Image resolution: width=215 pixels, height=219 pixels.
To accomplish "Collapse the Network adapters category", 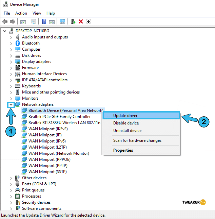I will tap(11, 104).
